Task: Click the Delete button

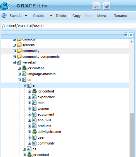Action: (x=61, y=16)
